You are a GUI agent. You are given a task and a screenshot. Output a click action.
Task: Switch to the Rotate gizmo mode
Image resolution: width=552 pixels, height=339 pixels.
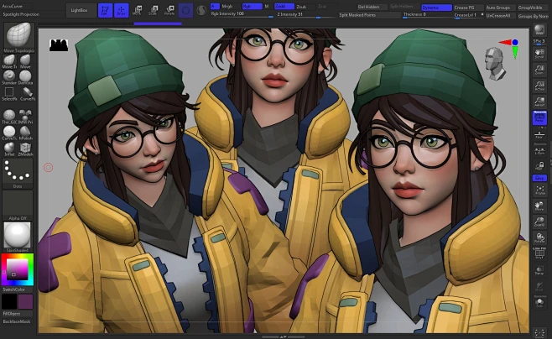pyautogui.click(x=169, y=10)
